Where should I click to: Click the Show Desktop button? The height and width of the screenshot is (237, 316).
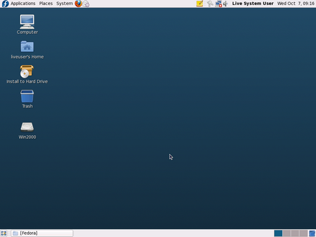point(4,233)
